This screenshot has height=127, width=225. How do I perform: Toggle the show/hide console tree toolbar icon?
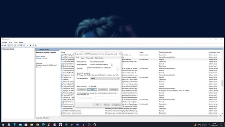point(9,46)
